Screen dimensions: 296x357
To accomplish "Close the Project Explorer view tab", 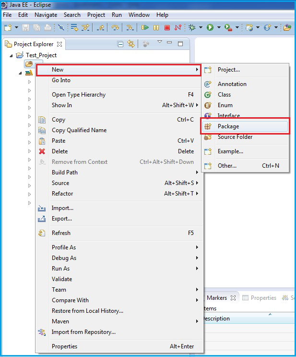I will [59, 44].
